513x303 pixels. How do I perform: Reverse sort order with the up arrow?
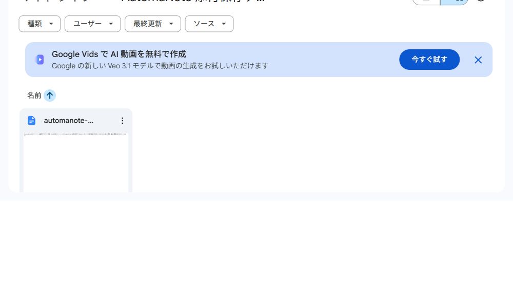click(x=50, y=96)
